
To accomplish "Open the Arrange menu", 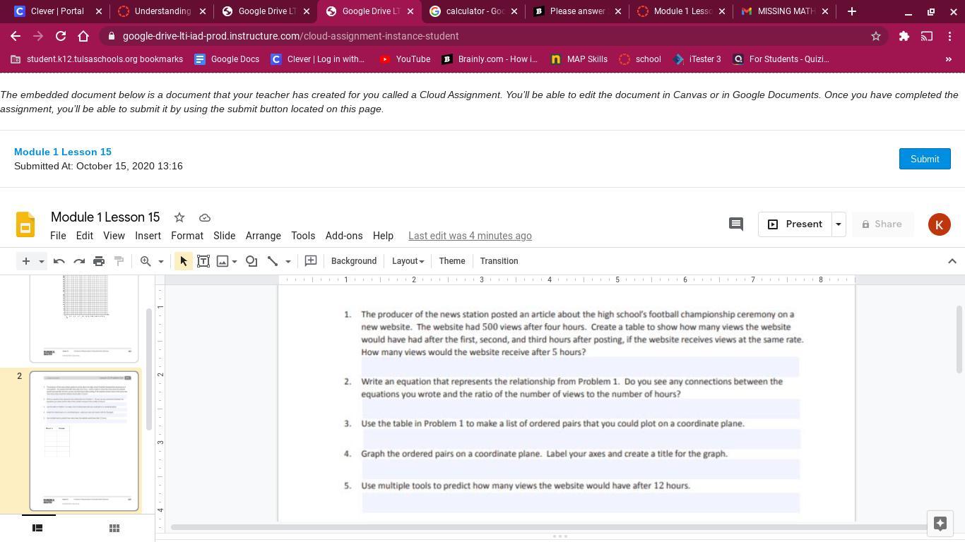I will [264, 236].
